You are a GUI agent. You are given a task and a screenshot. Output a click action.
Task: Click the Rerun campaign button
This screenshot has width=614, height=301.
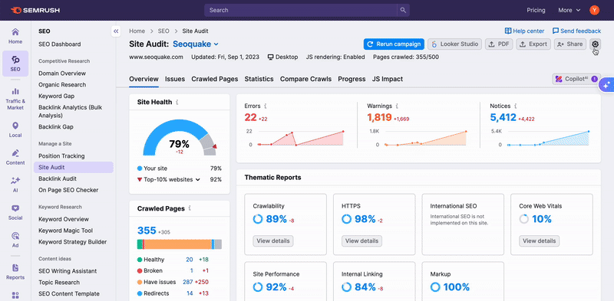tap(394, 44)
